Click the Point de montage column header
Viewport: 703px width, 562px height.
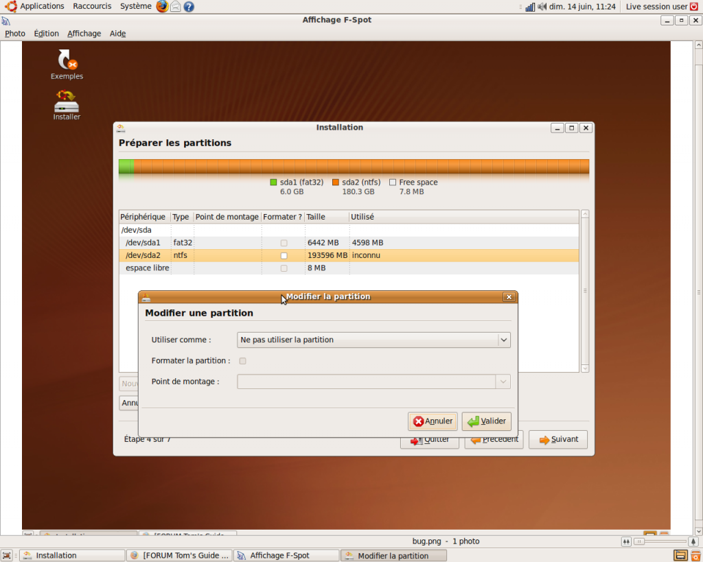pos(227,217)
